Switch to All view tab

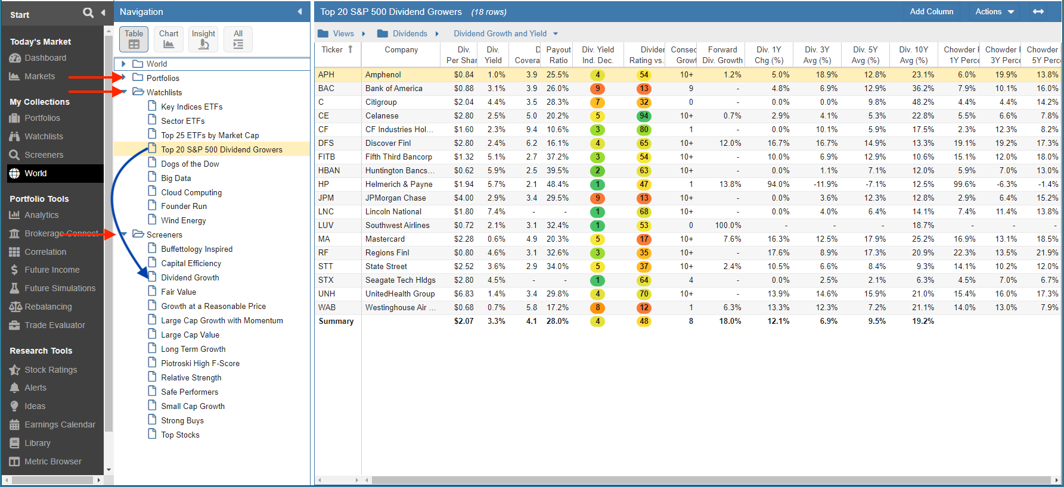coord(238,39)
